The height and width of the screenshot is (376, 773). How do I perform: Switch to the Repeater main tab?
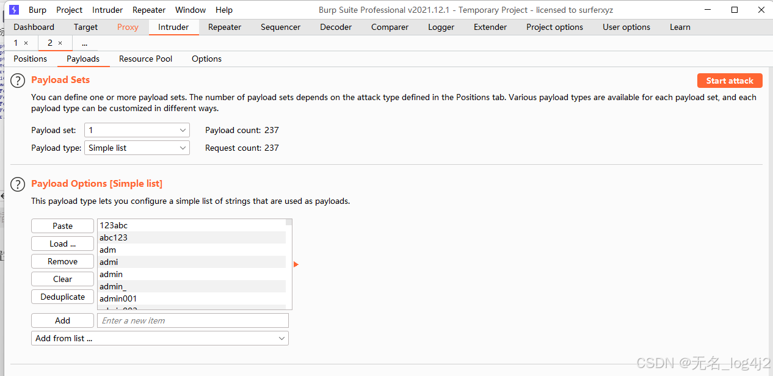coord(225,27)
